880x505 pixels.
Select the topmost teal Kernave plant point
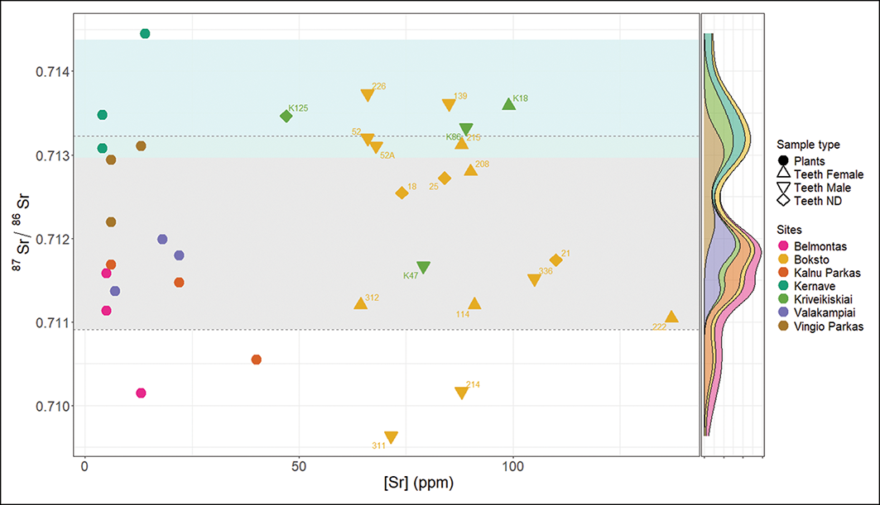(145, 34)
